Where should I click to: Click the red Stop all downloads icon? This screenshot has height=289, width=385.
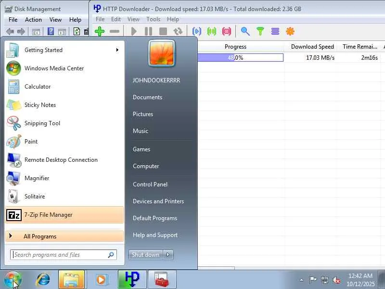pos(226,31)
